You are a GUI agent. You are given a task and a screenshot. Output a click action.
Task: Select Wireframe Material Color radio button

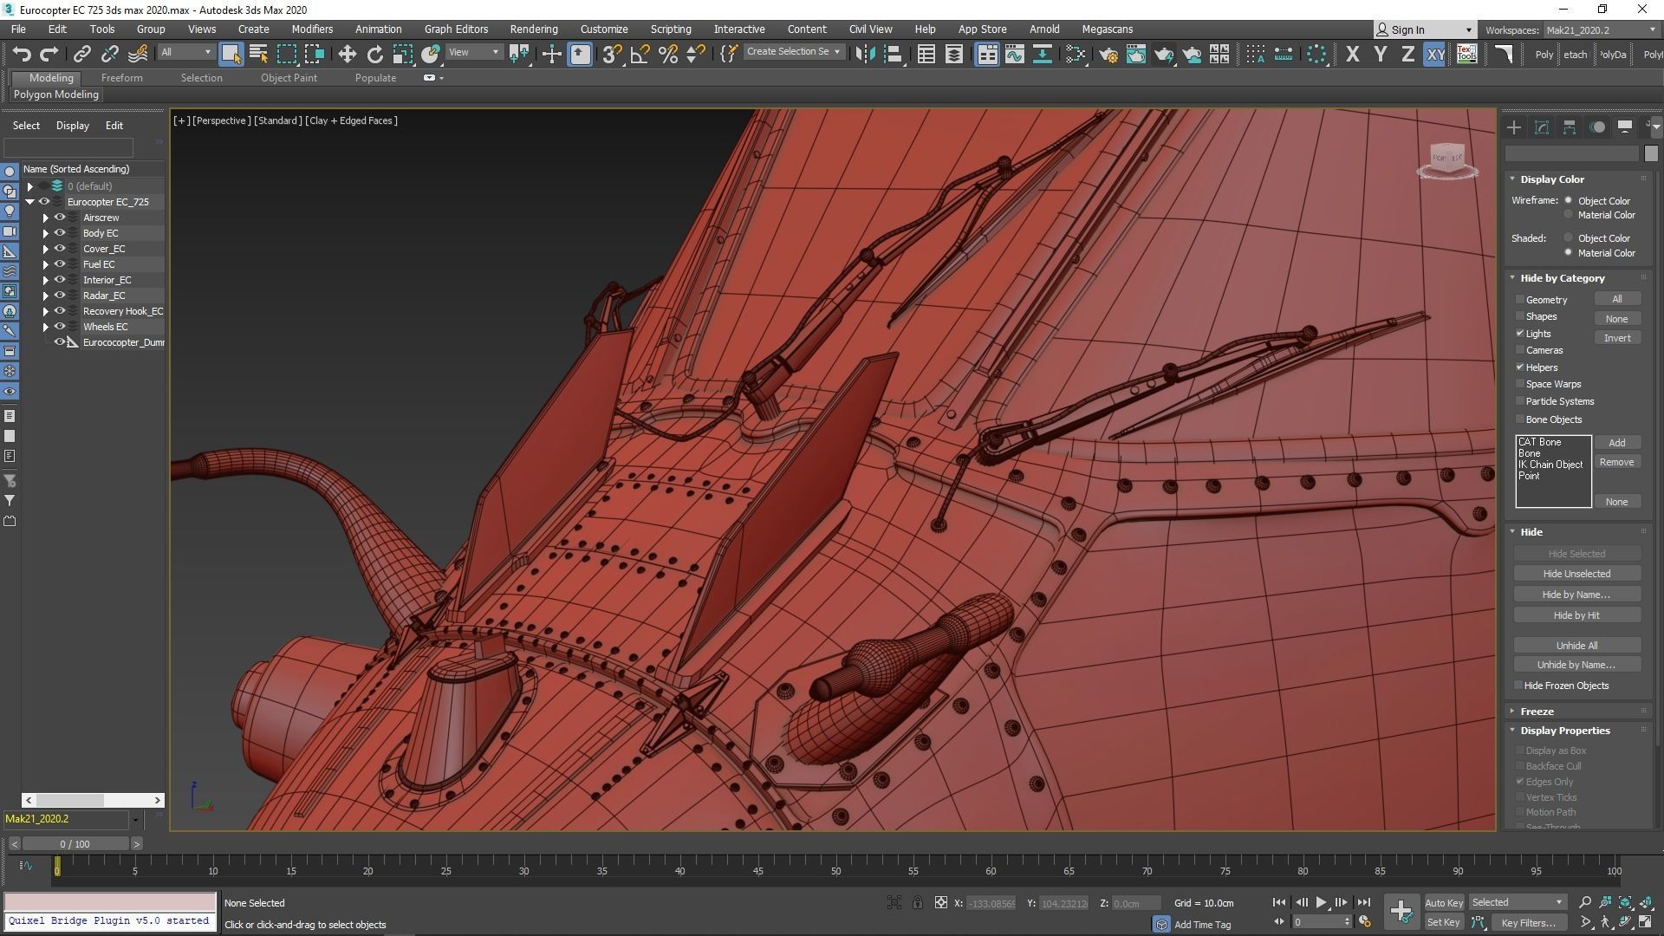[x=1568, y=215]
